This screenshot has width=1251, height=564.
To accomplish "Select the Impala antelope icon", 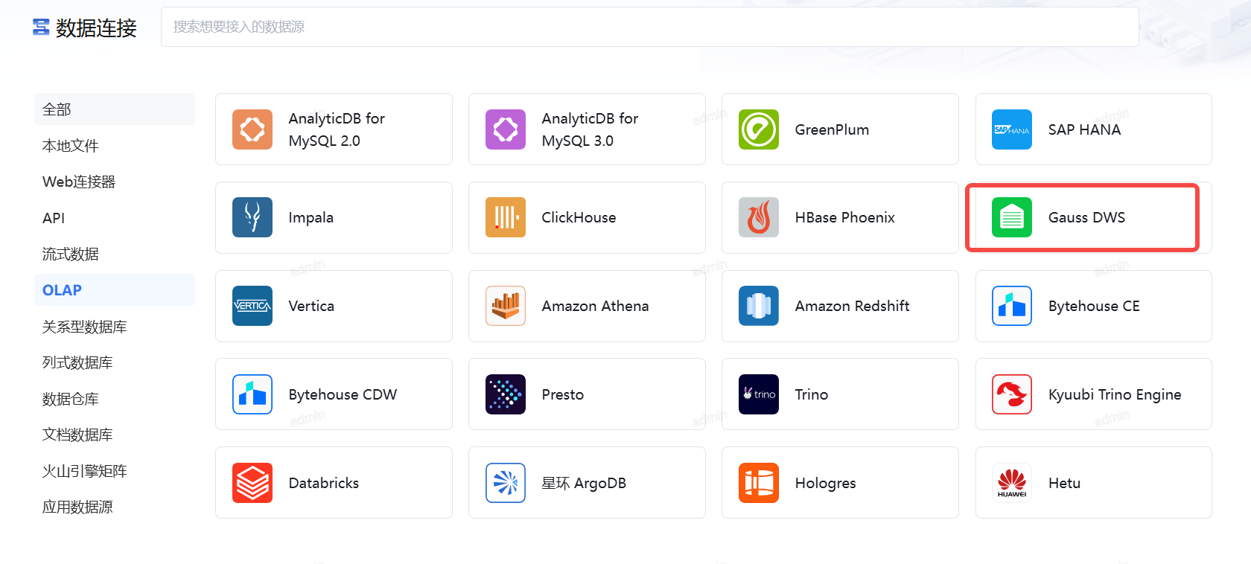I will pos(252,217).
